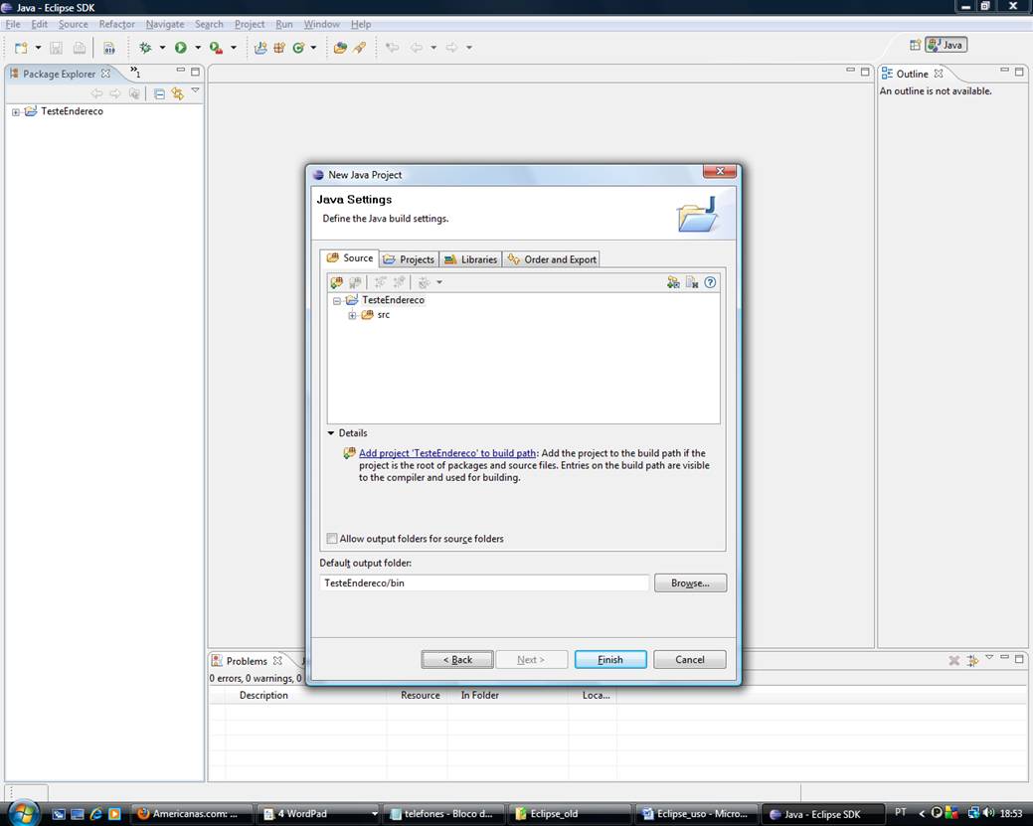The image size is (1033, 826).
Task: Click the blue Help question mark icon
Action: point(710,282)
